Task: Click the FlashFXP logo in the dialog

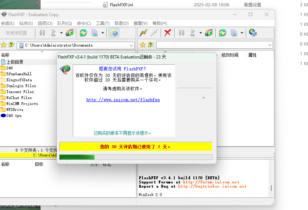Action: [65, 70]
